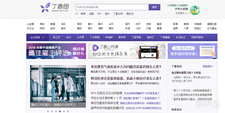The image size is (225, 113).
Task: Open article 超声如何对股直肌肌腱评估
Action: click(107, 108)
